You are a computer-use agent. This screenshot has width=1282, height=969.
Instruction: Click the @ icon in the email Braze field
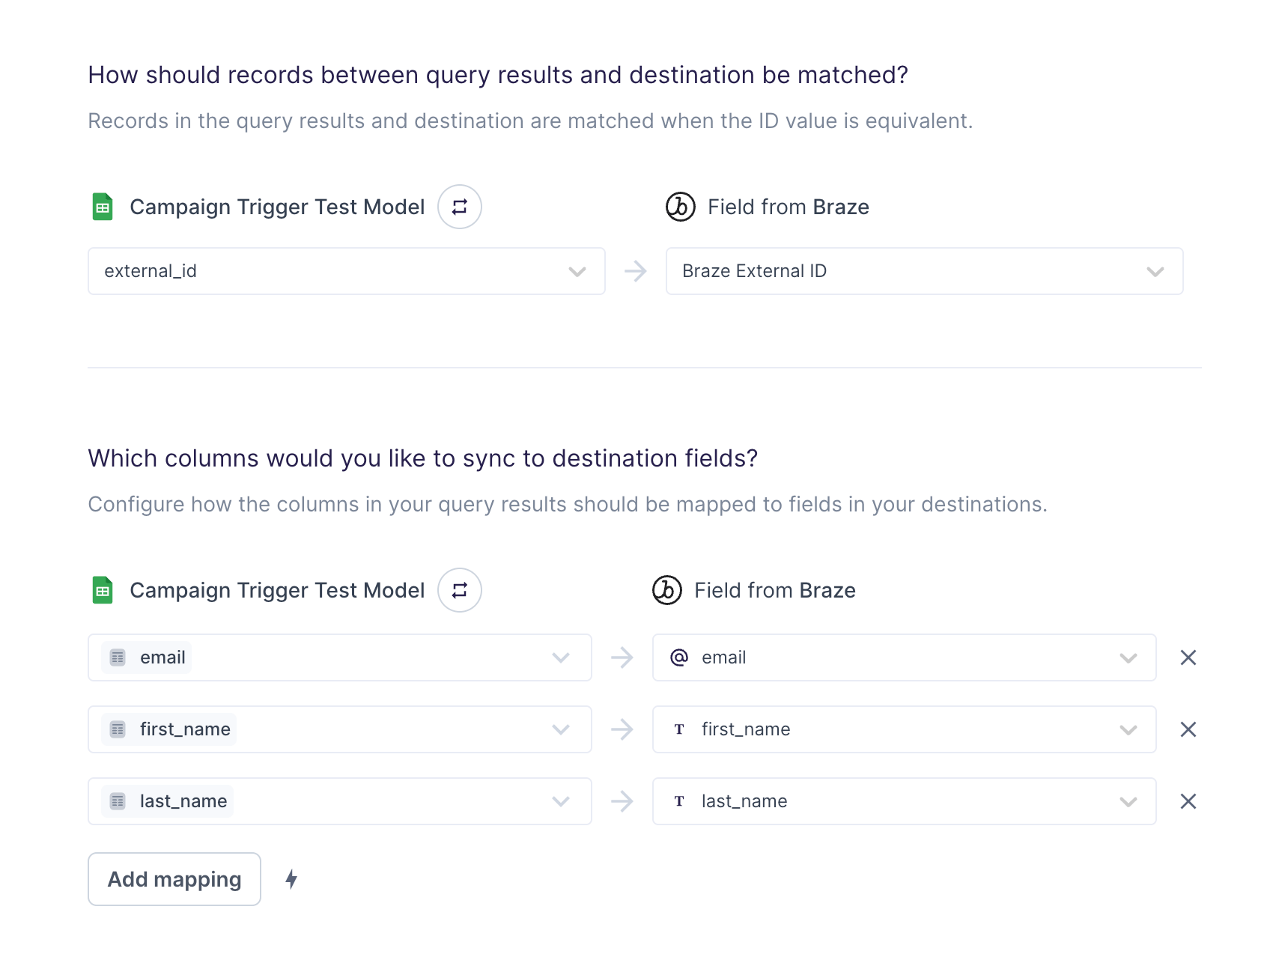coord(679,657)
